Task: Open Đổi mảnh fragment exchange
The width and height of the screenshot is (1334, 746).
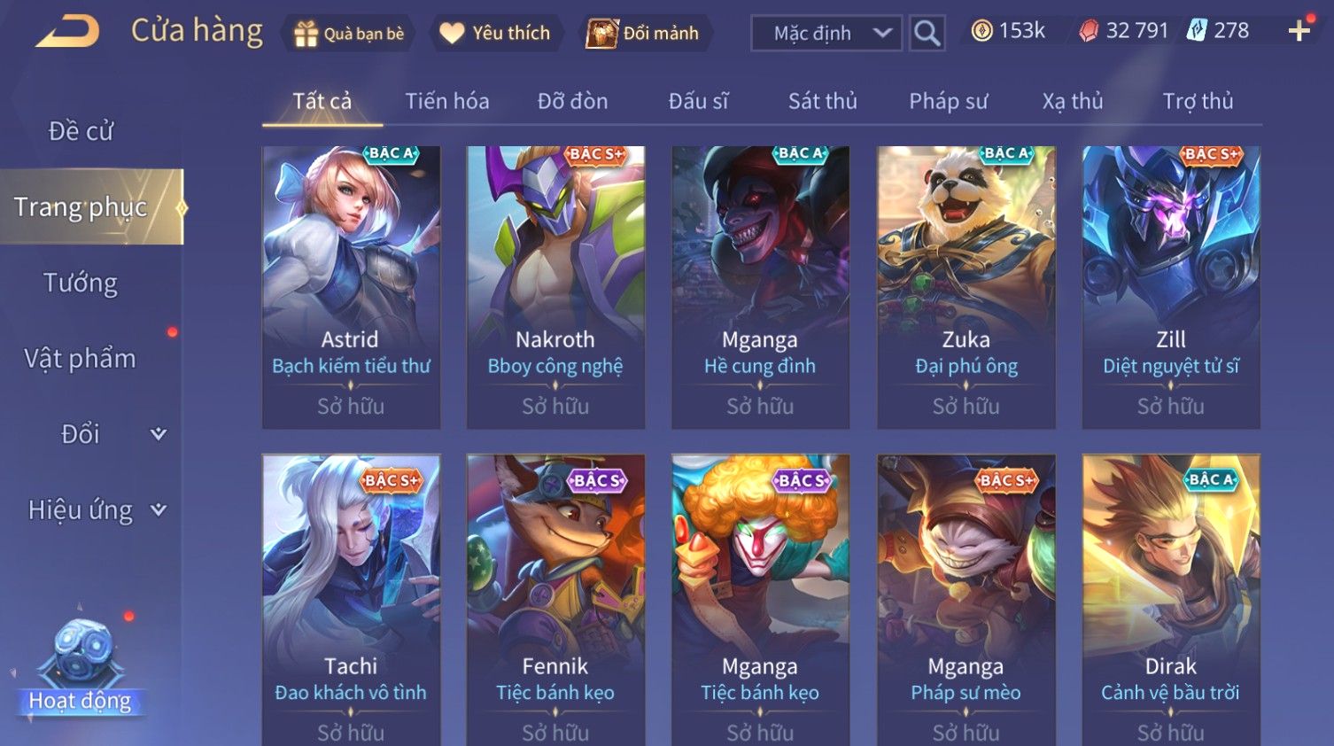Action: (x=644, y=34)
